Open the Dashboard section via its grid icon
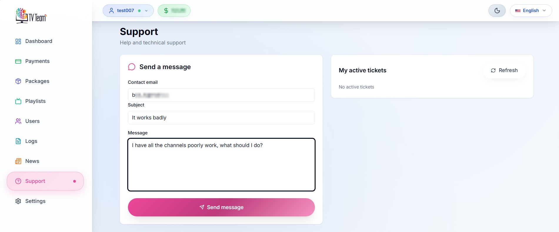This screenshot has width=559, height=232. (x=18, y=41)
